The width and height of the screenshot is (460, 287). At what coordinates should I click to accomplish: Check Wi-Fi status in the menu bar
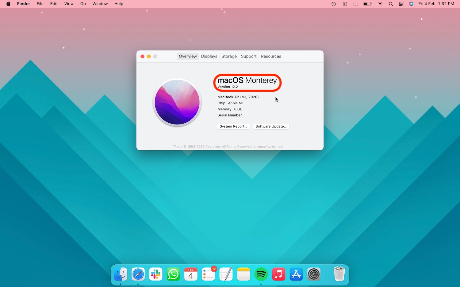380,4
